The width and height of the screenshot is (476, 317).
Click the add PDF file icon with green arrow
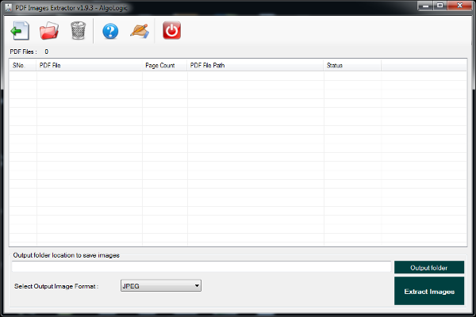tap(20, 31)
